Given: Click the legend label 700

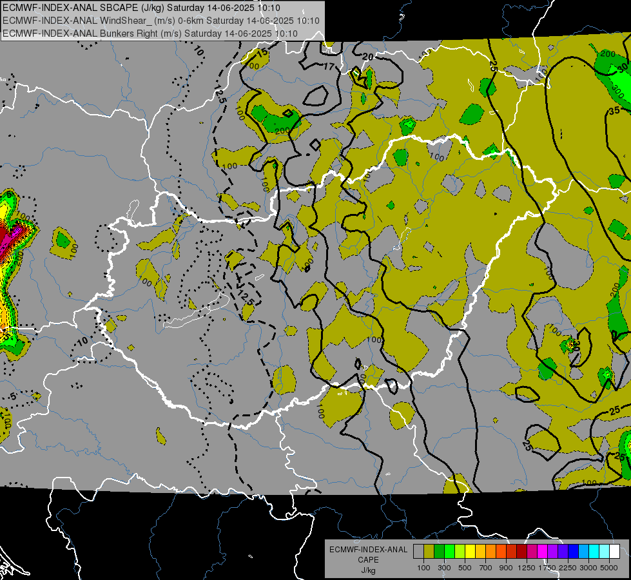Looking at the screenshot, I should point(486,568).
